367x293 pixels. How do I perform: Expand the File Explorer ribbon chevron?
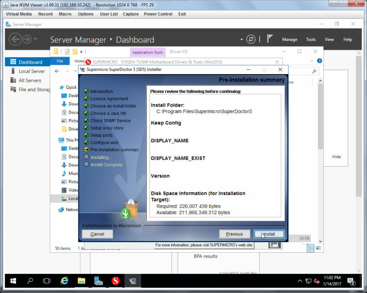[312, 61]
